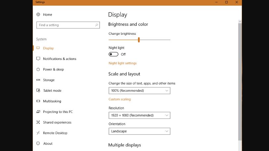This screenshot has width=269, height=151.
Task: Click the Power & sleep icon
Action: pos(38,70)
